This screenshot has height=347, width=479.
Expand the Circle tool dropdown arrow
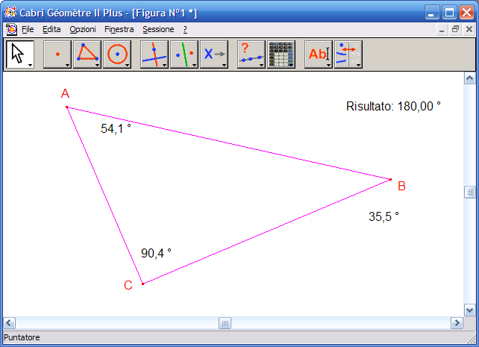pyautogui.click(x=127, y=65)
